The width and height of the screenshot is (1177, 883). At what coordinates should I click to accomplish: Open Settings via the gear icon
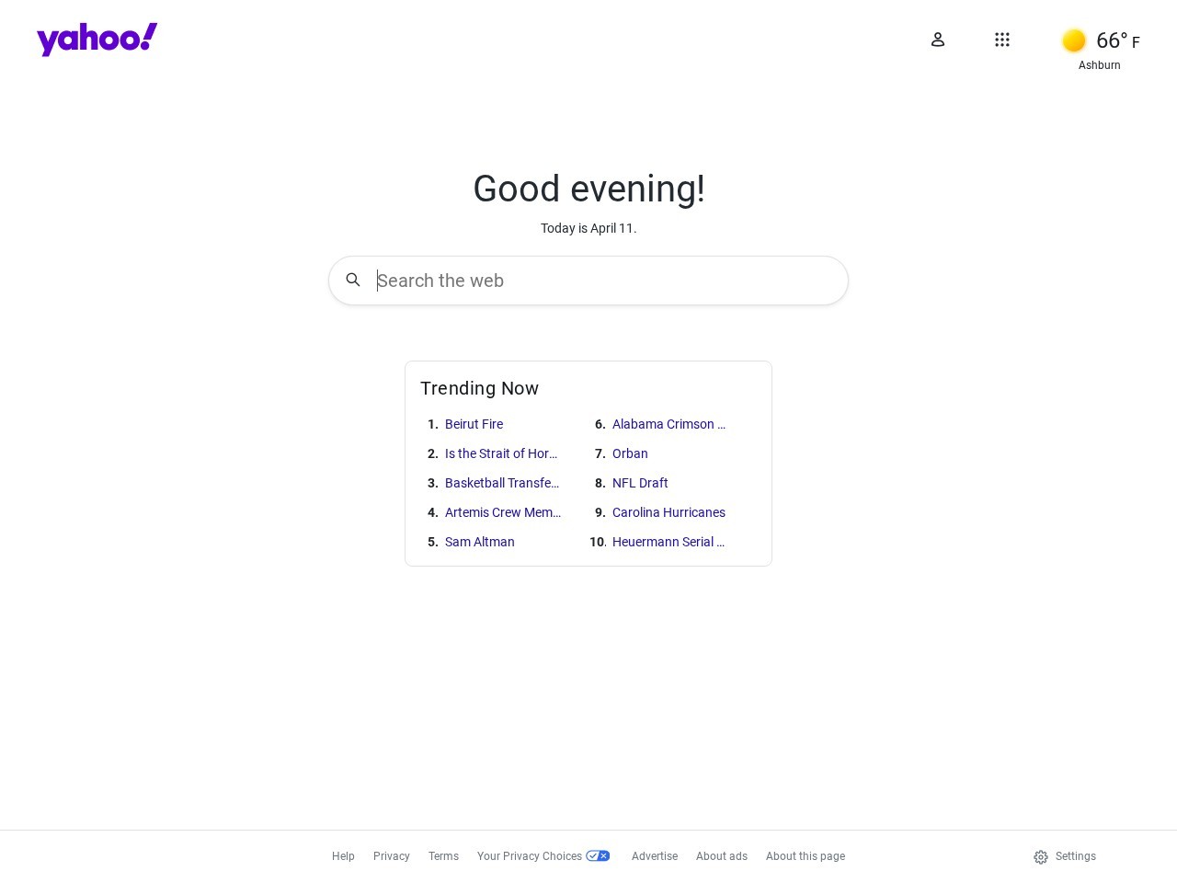click(1040, 856)
